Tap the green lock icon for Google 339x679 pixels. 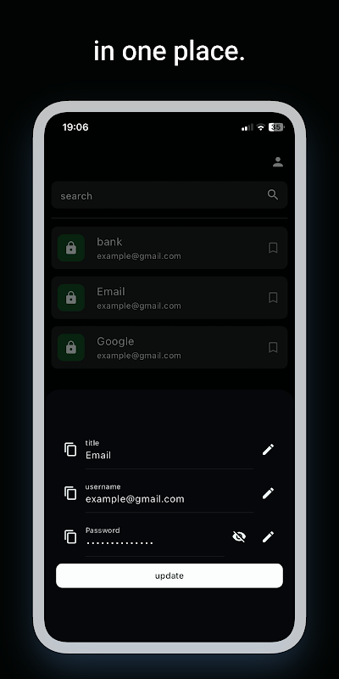[71, 347]
